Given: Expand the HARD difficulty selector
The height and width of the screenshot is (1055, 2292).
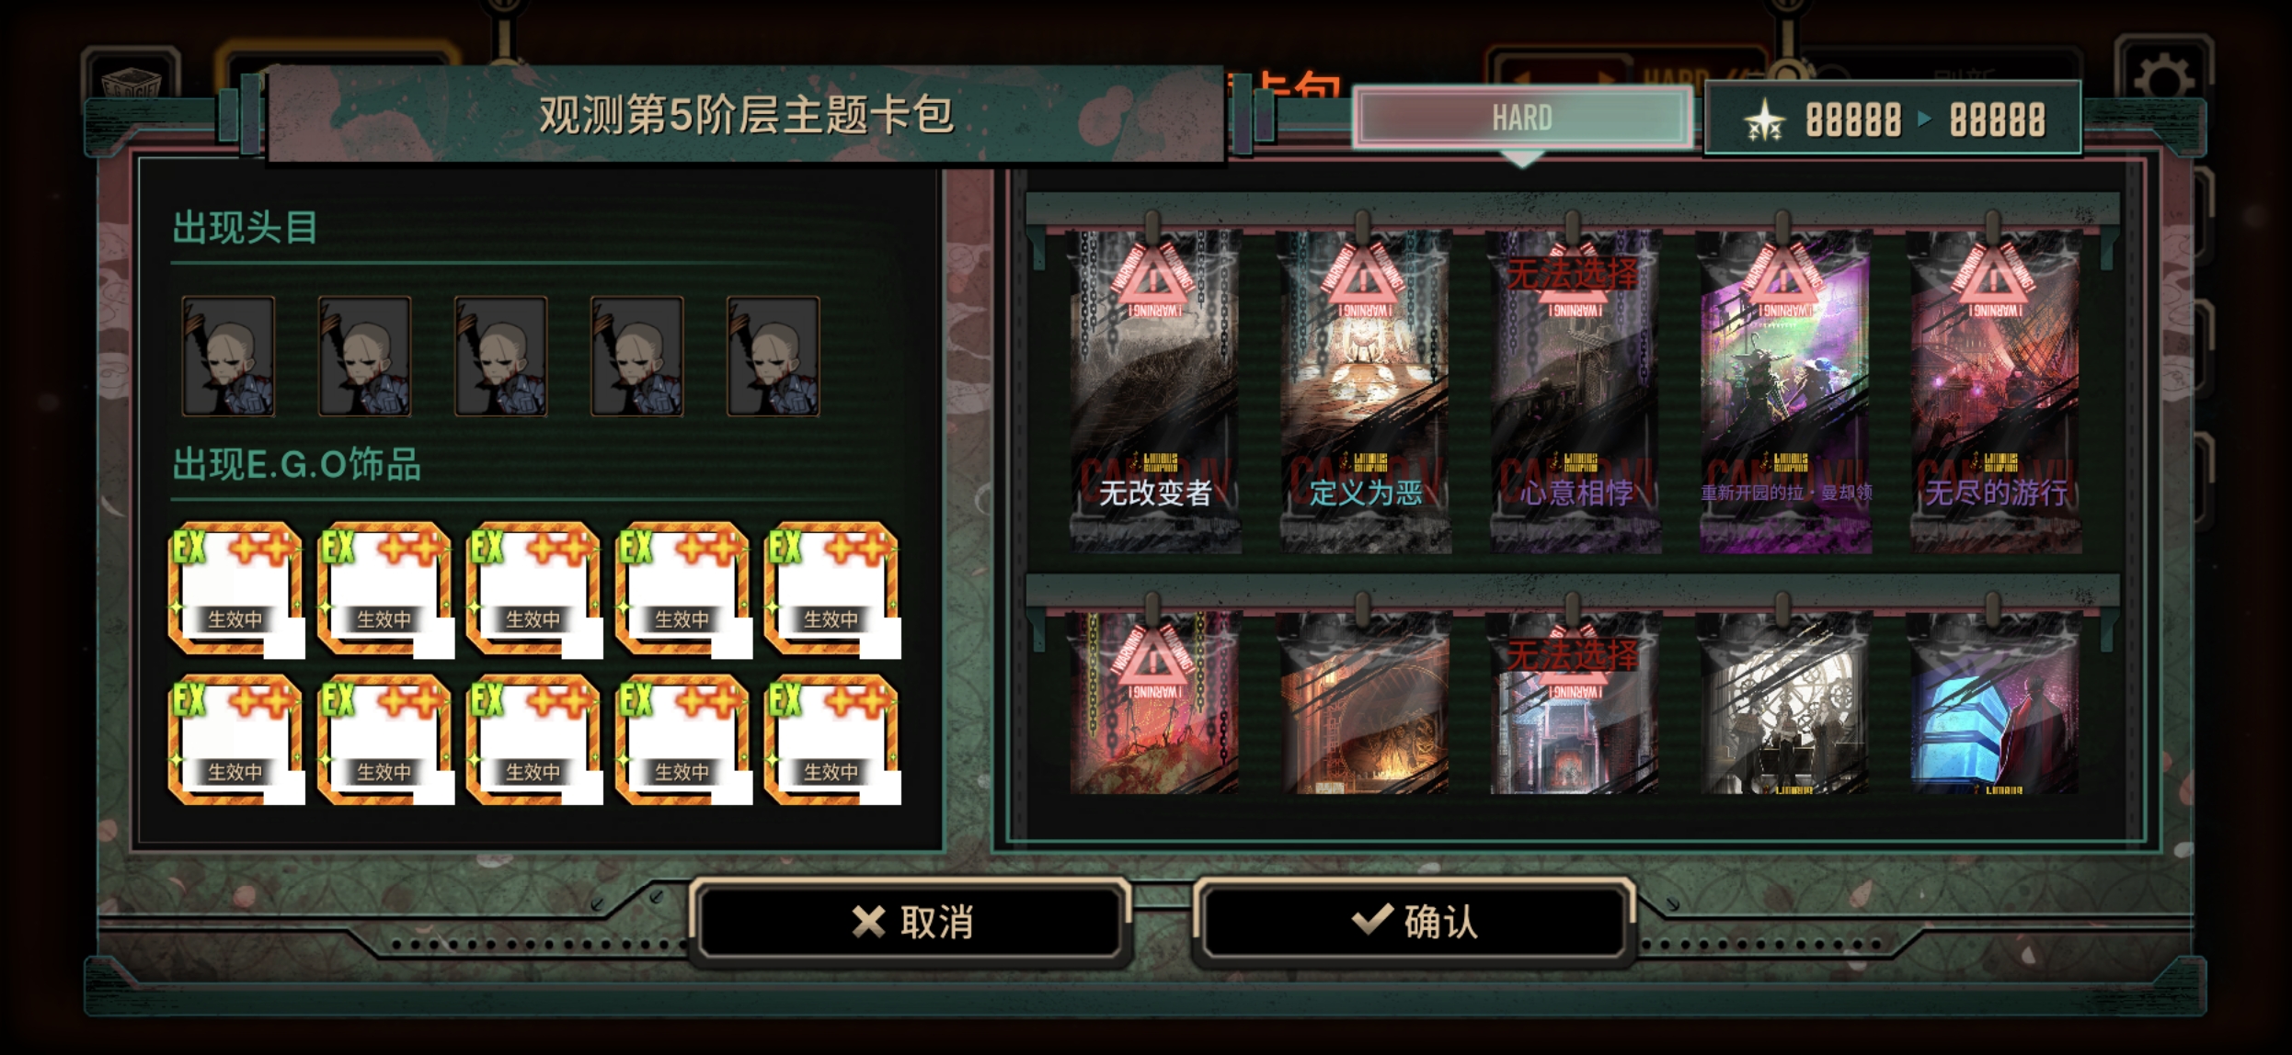Looking at the screenshot, I should [1522, 118].
